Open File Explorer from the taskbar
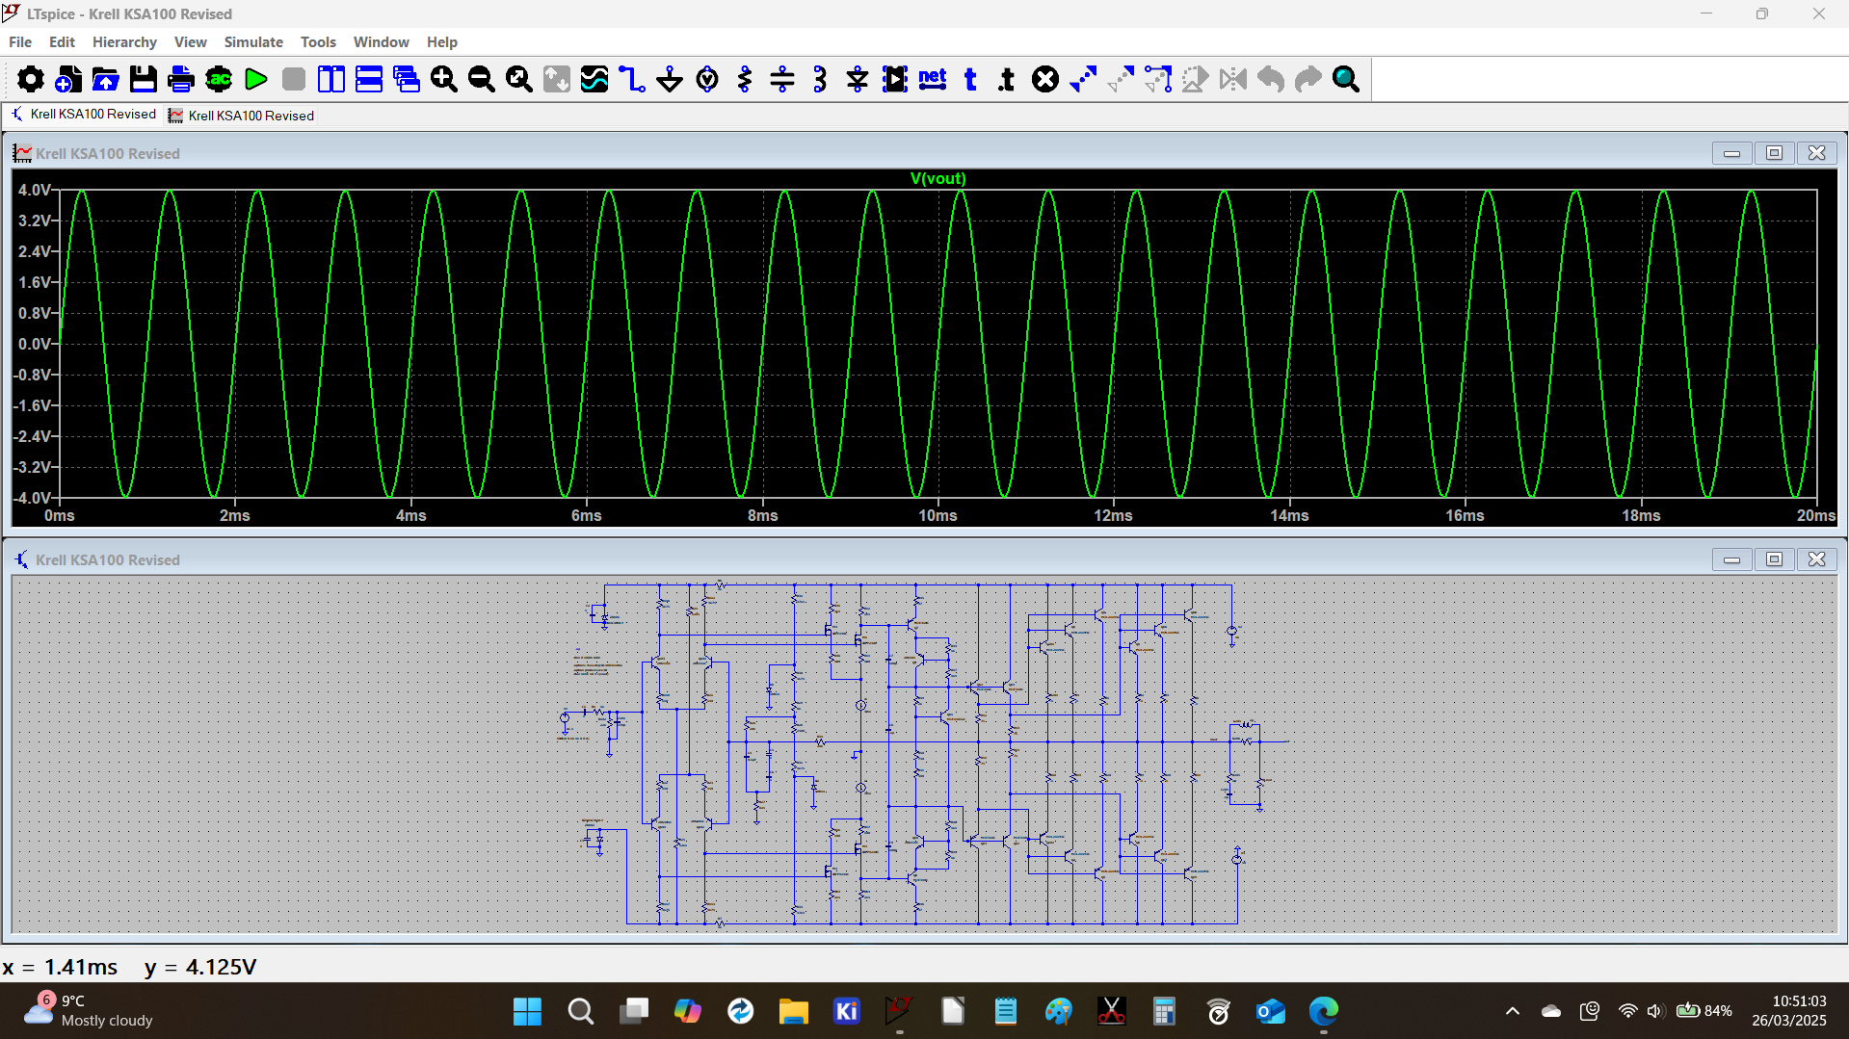The height and width of the screenshot is (1039, 1849). [x=793, y=1011]
